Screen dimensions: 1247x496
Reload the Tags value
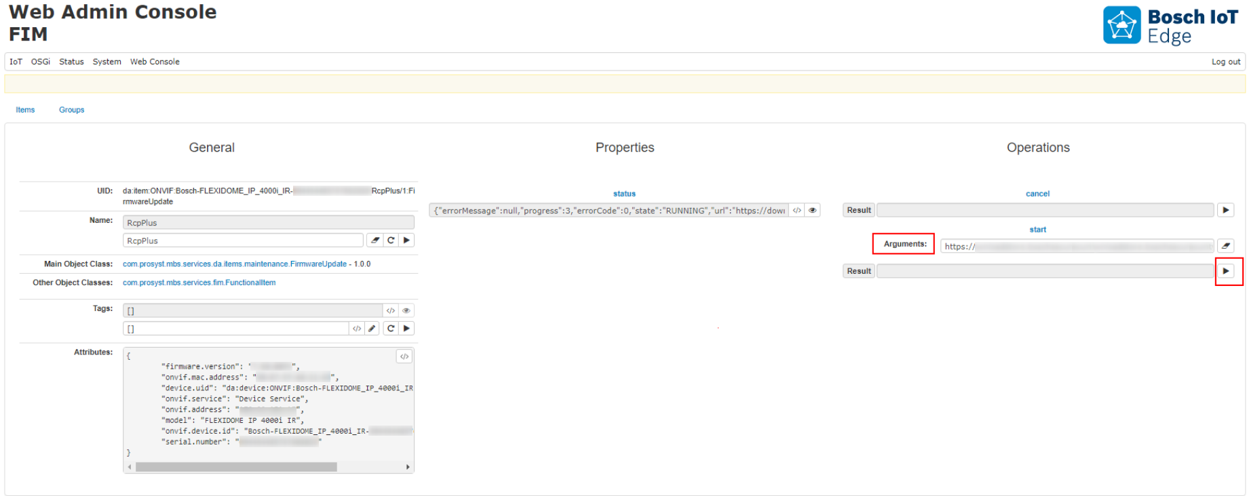pyautogui.click(x=391, y=329)
